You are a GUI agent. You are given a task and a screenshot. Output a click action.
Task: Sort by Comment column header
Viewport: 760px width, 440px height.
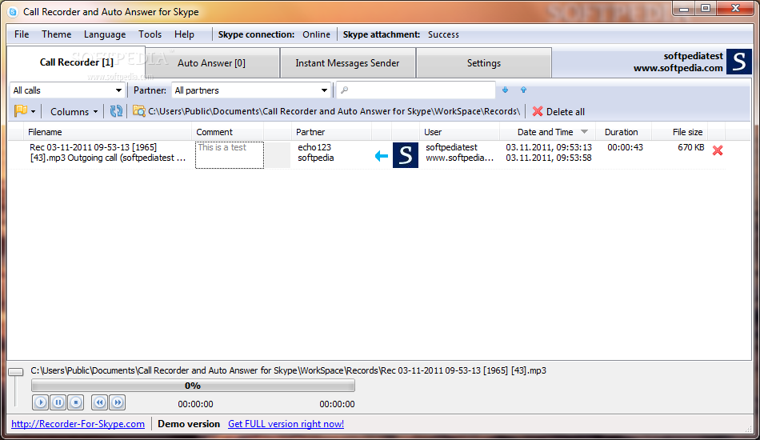point(228,132)
